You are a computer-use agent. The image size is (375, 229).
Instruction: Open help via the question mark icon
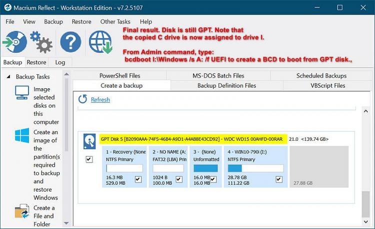[x=70, y=42]
